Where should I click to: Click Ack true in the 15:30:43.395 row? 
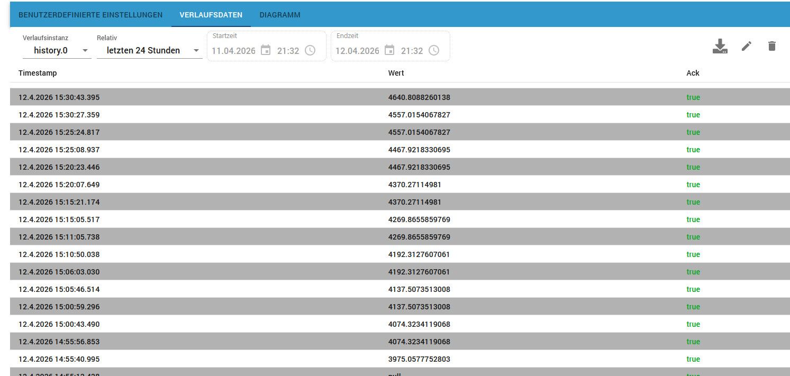coord(693,97)
